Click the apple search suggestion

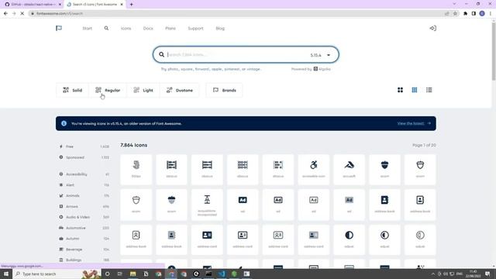tap(216, 69)
